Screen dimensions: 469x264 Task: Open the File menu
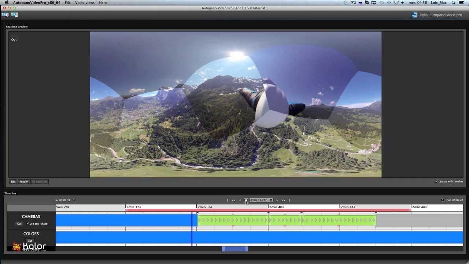pyautogui.click(x=68, y=3)
